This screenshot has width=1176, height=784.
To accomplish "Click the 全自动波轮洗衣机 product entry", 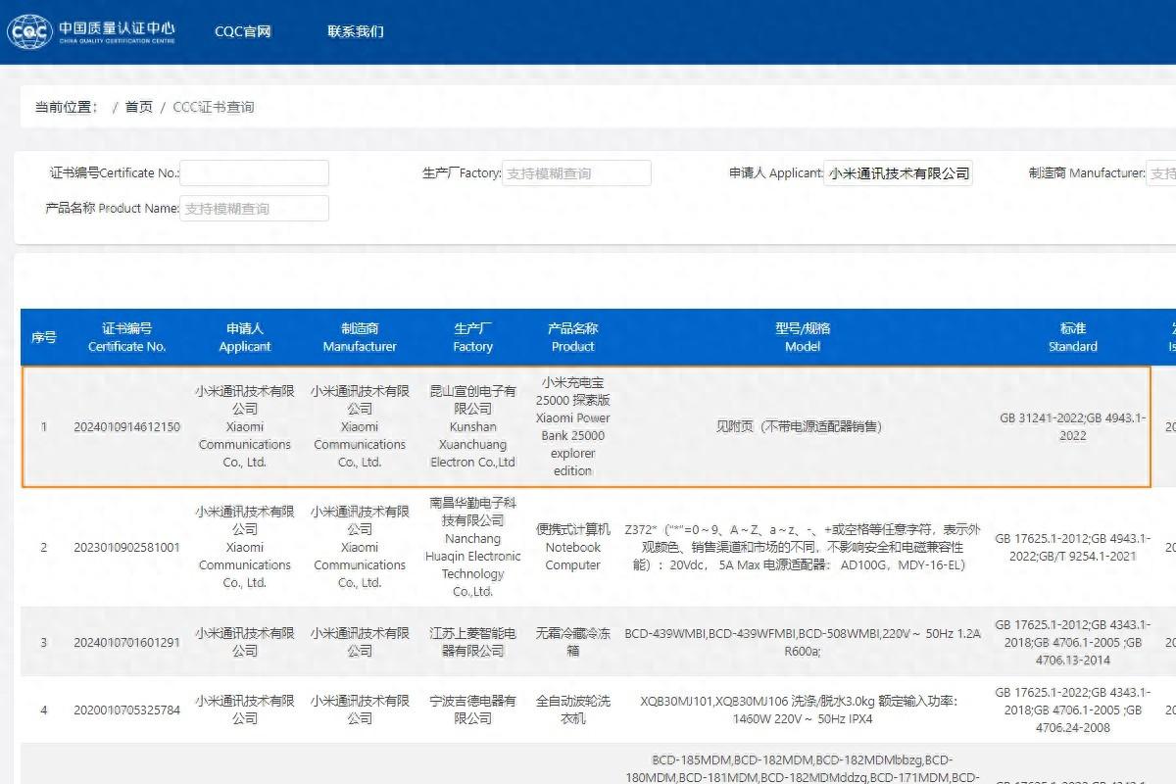I will [x=572, y=710].
